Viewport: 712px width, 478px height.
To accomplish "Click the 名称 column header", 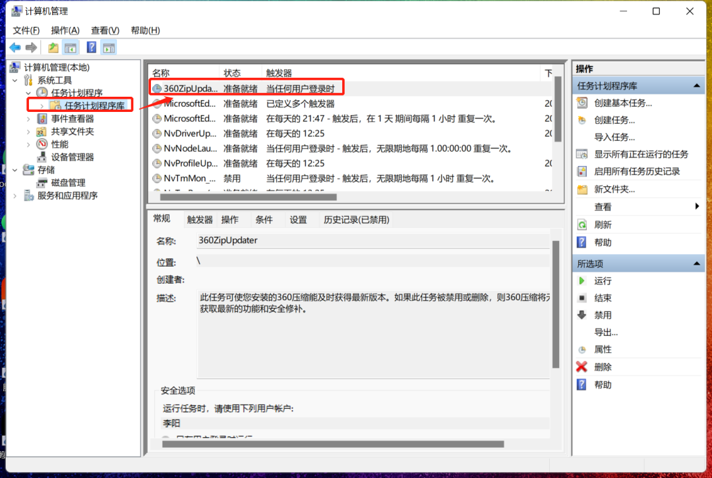I will [185, 73].
